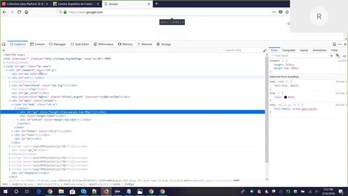Open File Explorer from the taskbar
Viewport: 348px width, 196px height.
click(x=61, y=191)
